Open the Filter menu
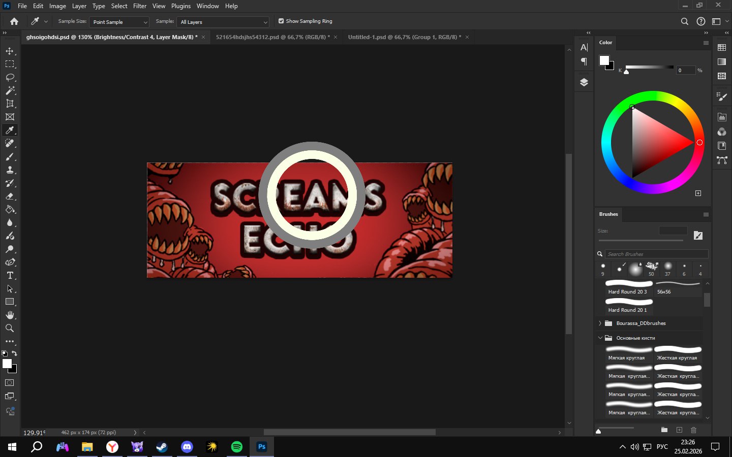The image size is (732, 457). tap(140, 6)
